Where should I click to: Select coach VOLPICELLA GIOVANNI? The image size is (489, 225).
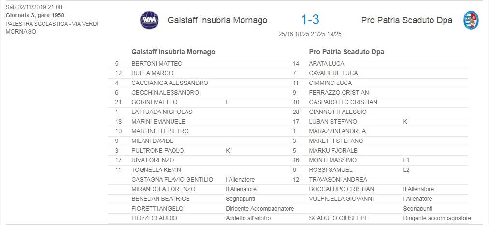341,199
